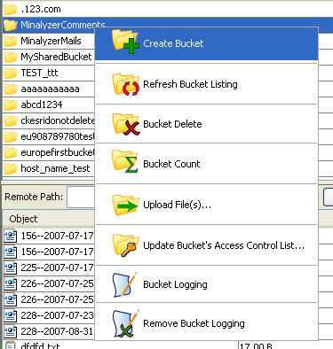Click the Create Bucket folder-plus icon
The height and width of the screenshot is (349, 333).
coord(125,42)
